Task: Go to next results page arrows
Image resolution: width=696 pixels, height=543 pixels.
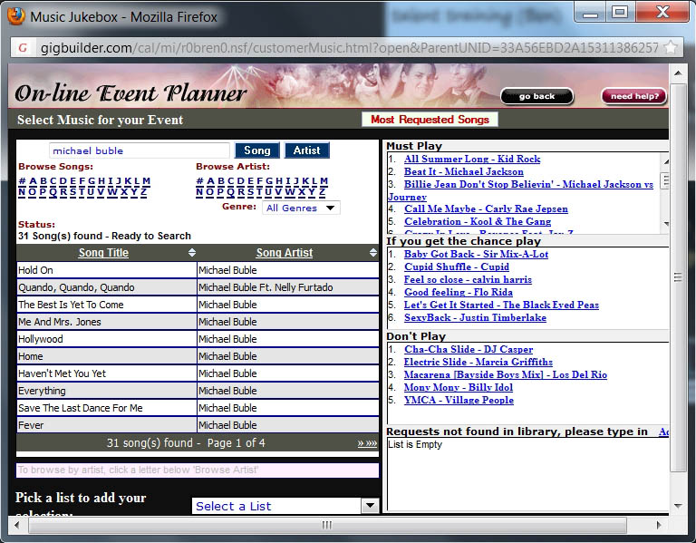Action: [367, 443]
